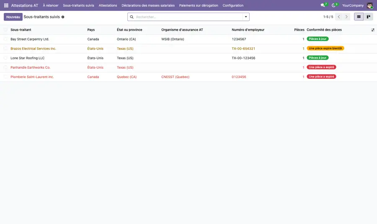Switch to the kanban view
Viewport: 377px width, 224px height.
point(368,17)
